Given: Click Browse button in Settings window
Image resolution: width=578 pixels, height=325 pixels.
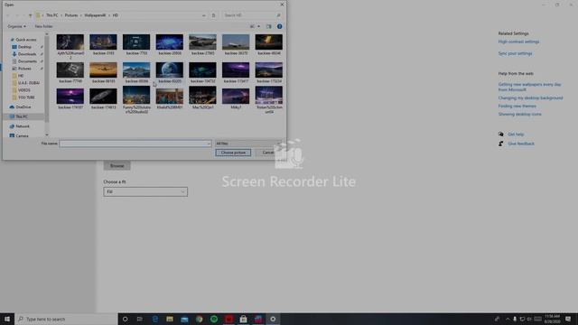Looking at the screenshot, I should [x=117, y=166].
